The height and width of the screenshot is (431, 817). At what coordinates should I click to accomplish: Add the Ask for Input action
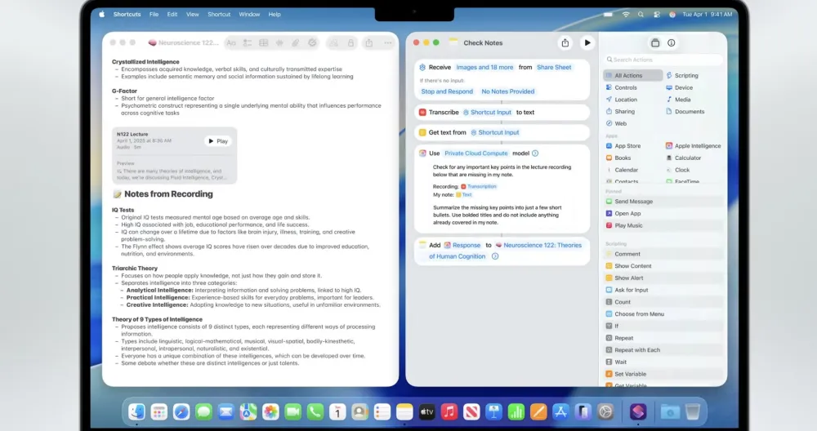coord(663,290)
